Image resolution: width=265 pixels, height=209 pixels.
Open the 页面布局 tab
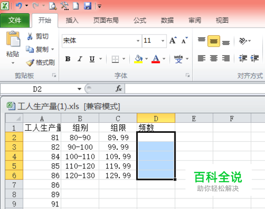click(x=106, y=21)
